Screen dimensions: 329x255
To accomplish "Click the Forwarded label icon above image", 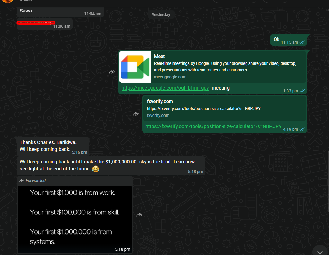I will pos(21,181).
